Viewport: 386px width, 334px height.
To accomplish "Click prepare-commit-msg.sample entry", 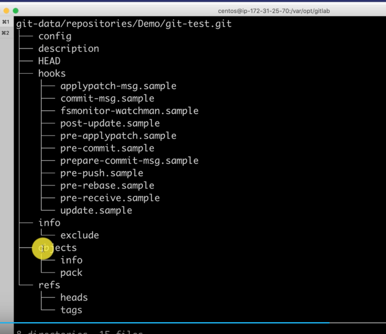I will [129, 161].
